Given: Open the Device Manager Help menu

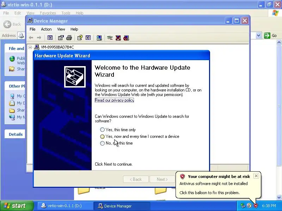Looking at the screenshot, I should (74, 29).
